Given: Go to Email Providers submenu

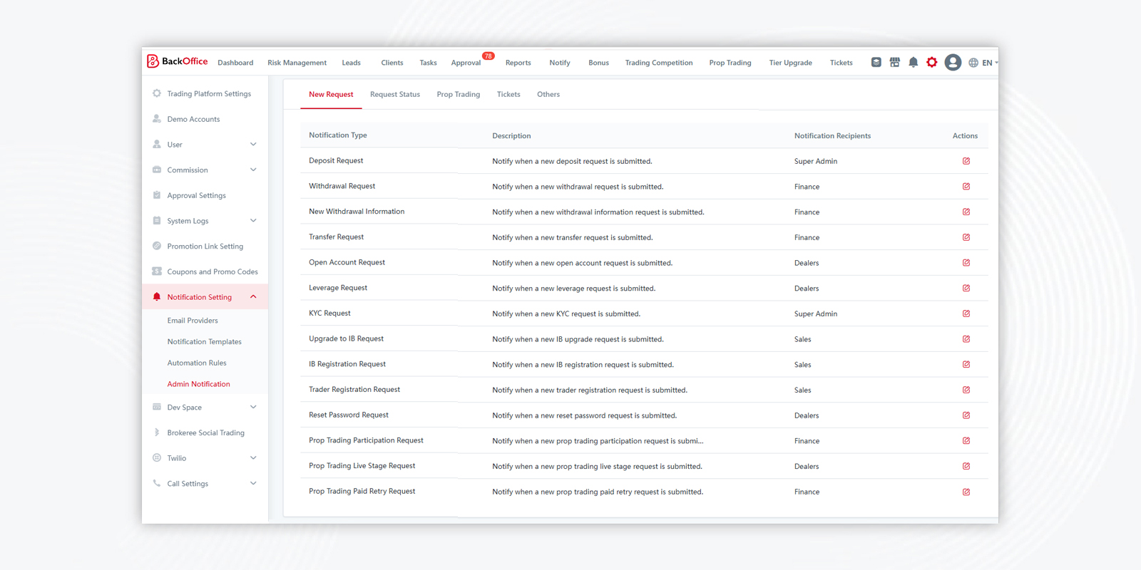Looking at the screenshot, I should click(193, 321).
